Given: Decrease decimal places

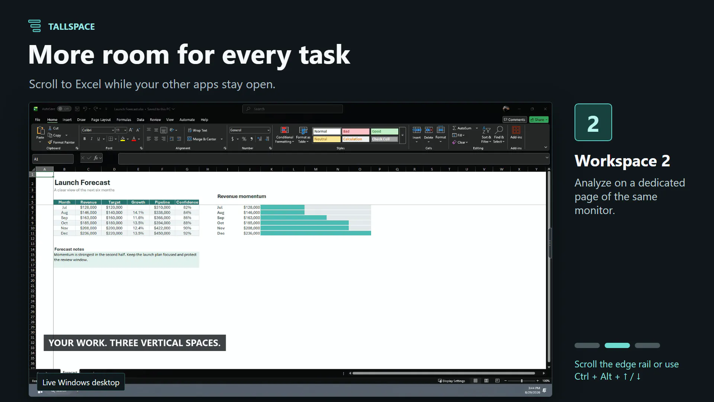Looking at the screenshot, I should (267, 139).
